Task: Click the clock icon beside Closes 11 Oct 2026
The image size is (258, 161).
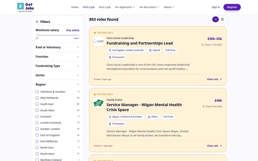Action: pyautogui.click(x=203, y=45)
